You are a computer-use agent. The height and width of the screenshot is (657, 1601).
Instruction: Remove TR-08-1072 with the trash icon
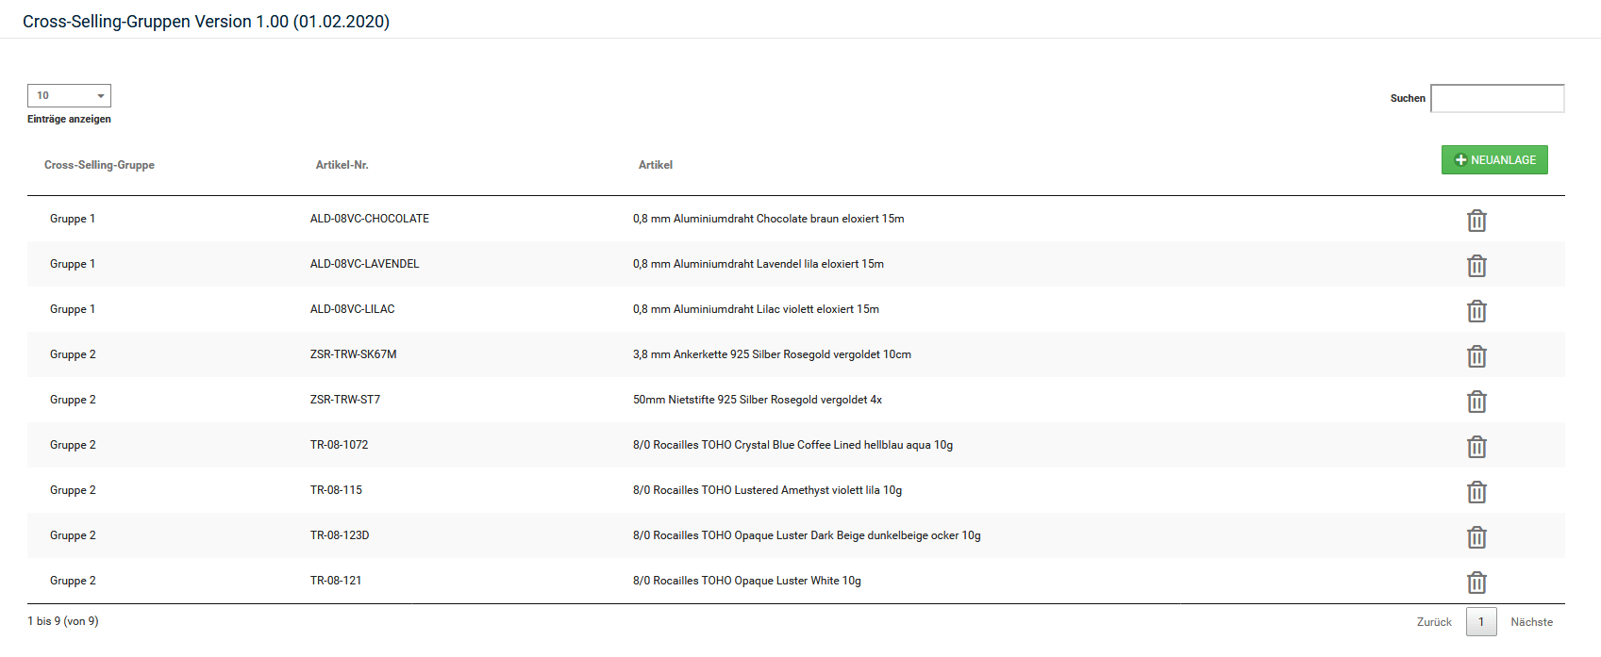coord(1476,447)
